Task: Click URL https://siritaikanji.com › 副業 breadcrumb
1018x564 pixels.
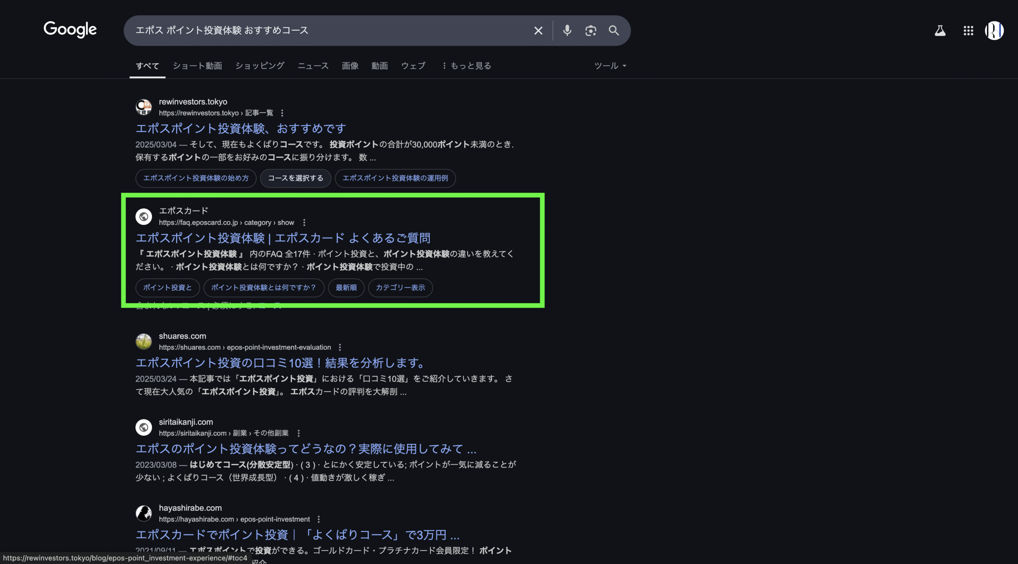Action: pos(223,433)
